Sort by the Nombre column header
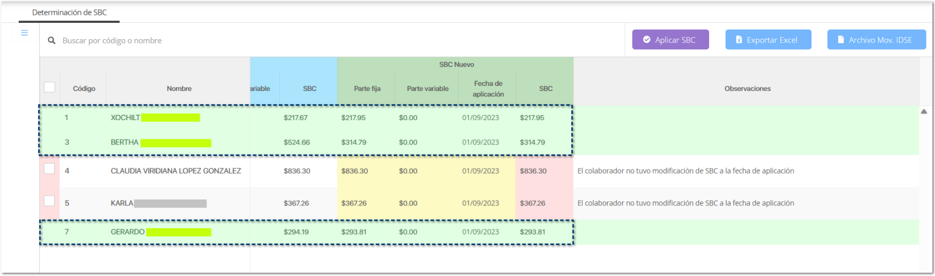The image size is (935, 276). 179,89
